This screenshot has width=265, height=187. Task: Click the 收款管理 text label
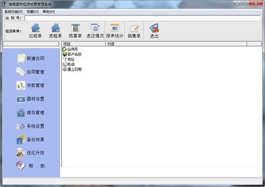click(x=36, y=85)
